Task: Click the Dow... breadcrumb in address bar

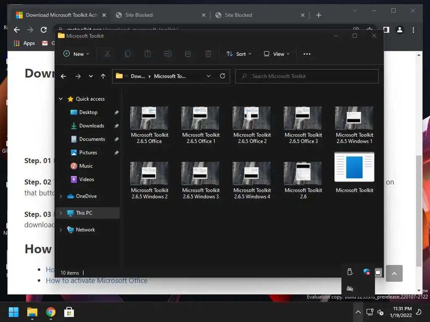Action: click(x=138, y=76)
